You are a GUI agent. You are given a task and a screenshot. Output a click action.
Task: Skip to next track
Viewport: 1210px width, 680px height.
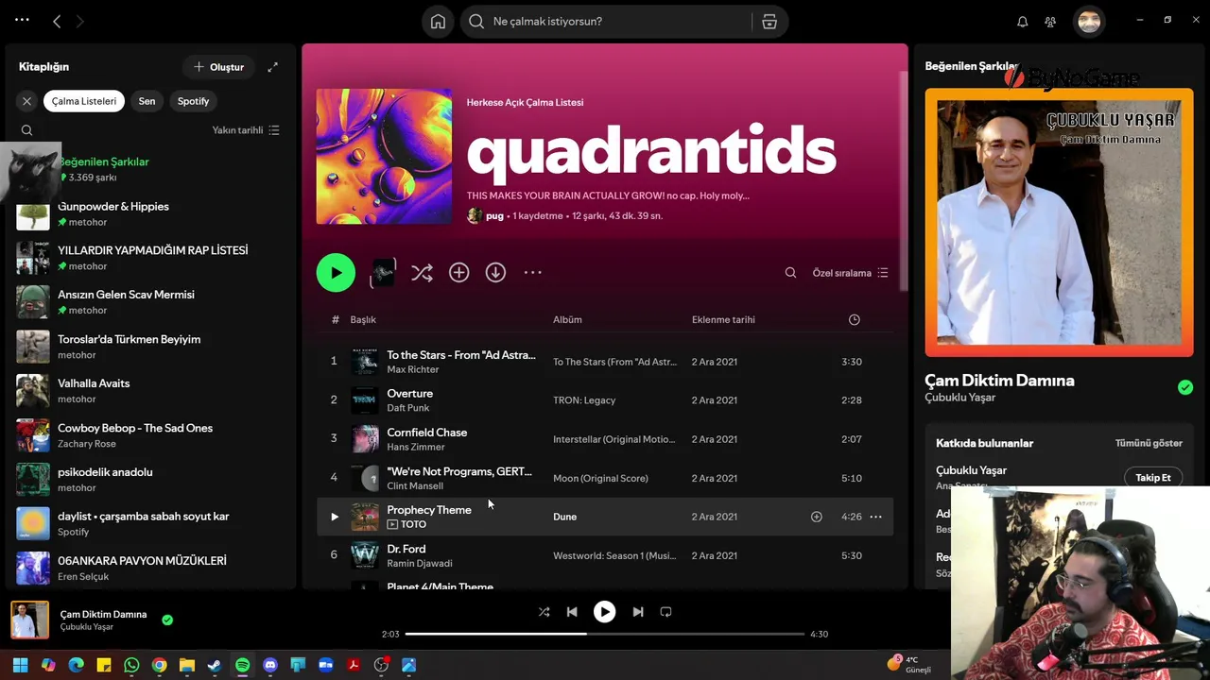[x=637, y=612]
